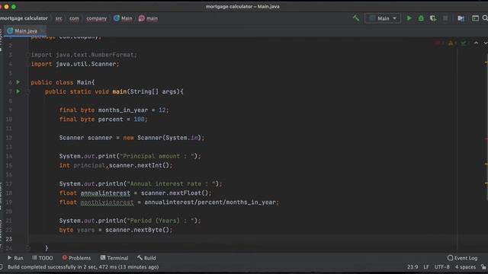Run with coverage icon in toolbar

(433, 18)
